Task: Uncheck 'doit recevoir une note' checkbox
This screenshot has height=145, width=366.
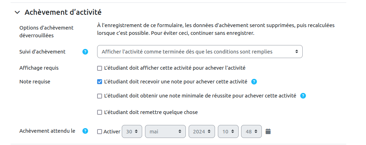Action: pos(100,82)
